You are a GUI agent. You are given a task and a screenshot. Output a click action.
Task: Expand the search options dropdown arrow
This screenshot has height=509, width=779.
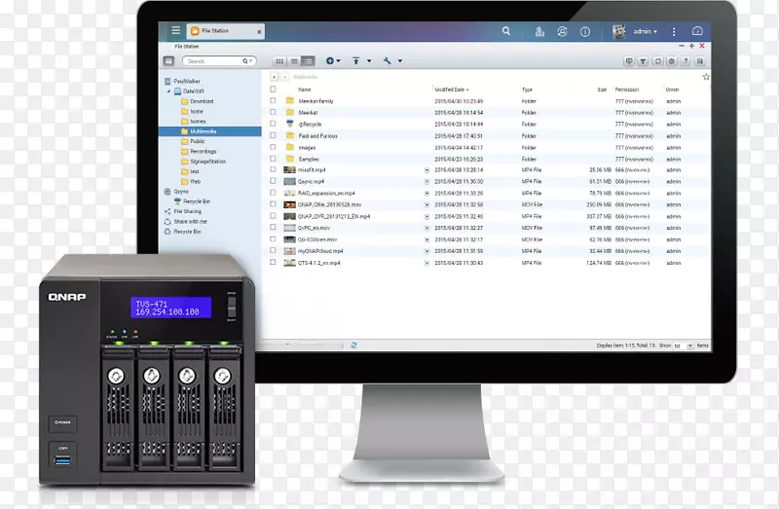tap(251, 61)
